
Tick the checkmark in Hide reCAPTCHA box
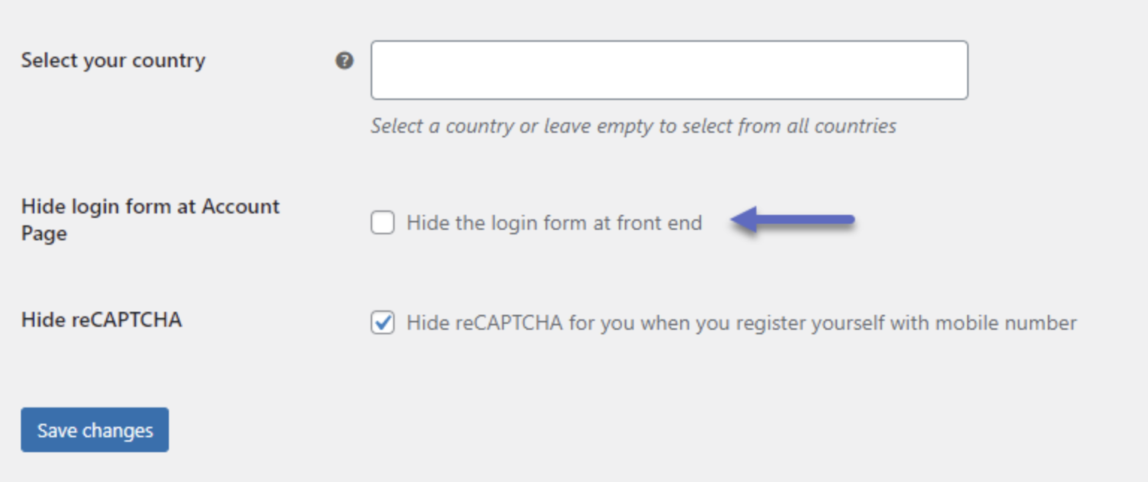click(x=383, y=323)
